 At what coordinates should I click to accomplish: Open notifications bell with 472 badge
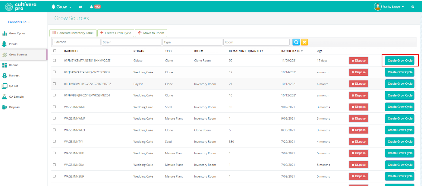pos(95,7)
